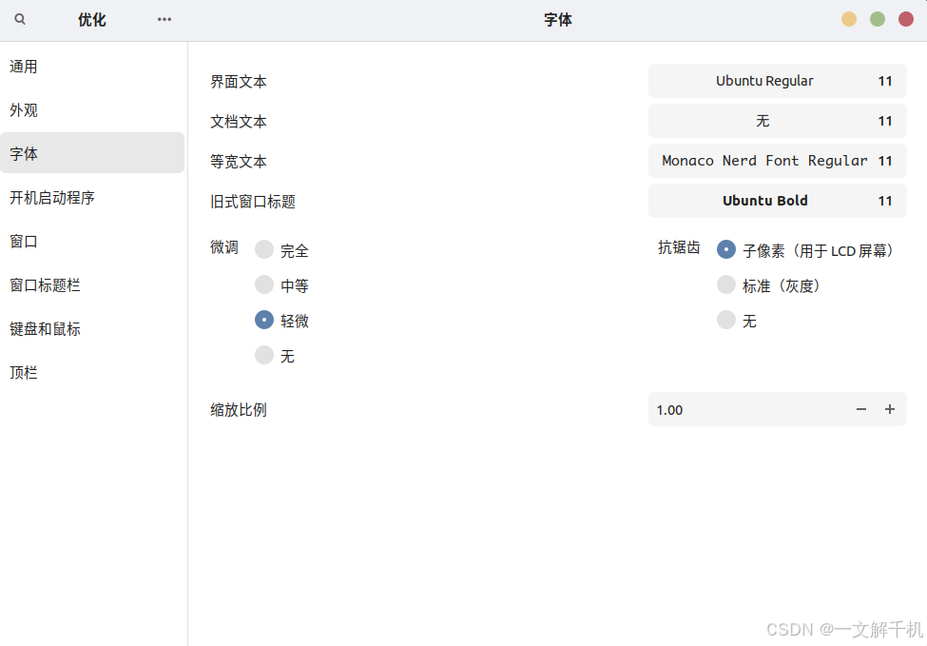Change the Monaco Nerd Font monospace font
Screen dimensions: 927x646
(x=777, y=161)
